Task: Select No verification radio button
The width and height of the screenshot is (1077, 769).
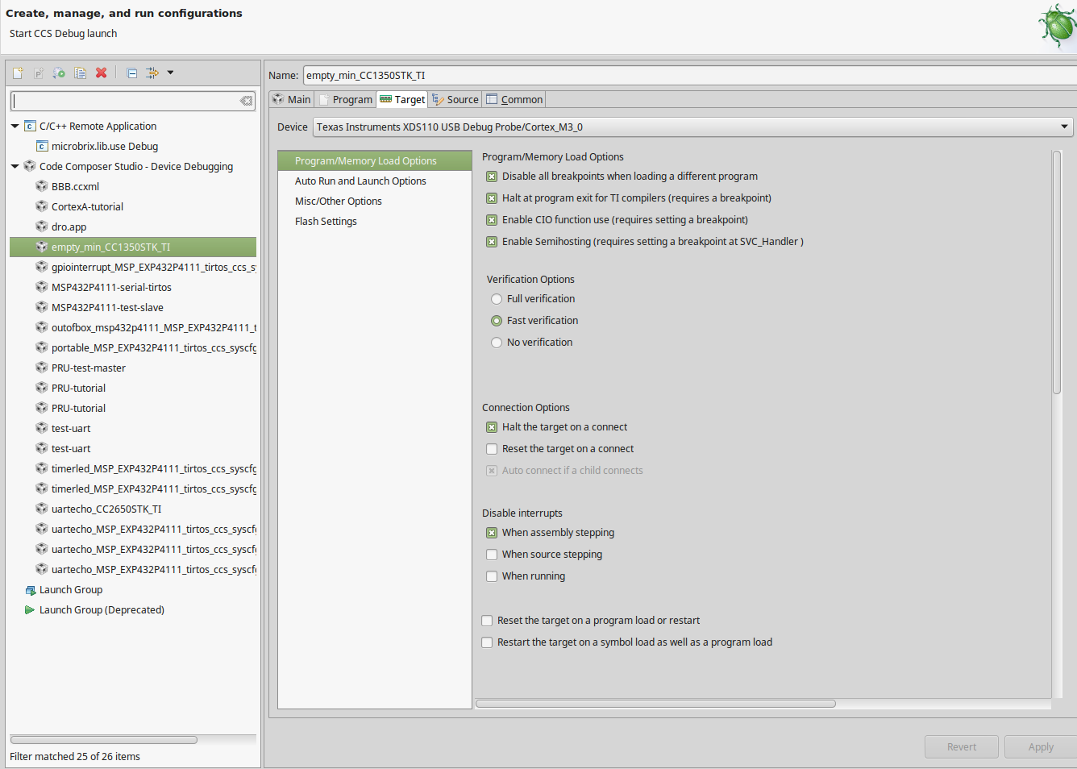Action: 497,343
